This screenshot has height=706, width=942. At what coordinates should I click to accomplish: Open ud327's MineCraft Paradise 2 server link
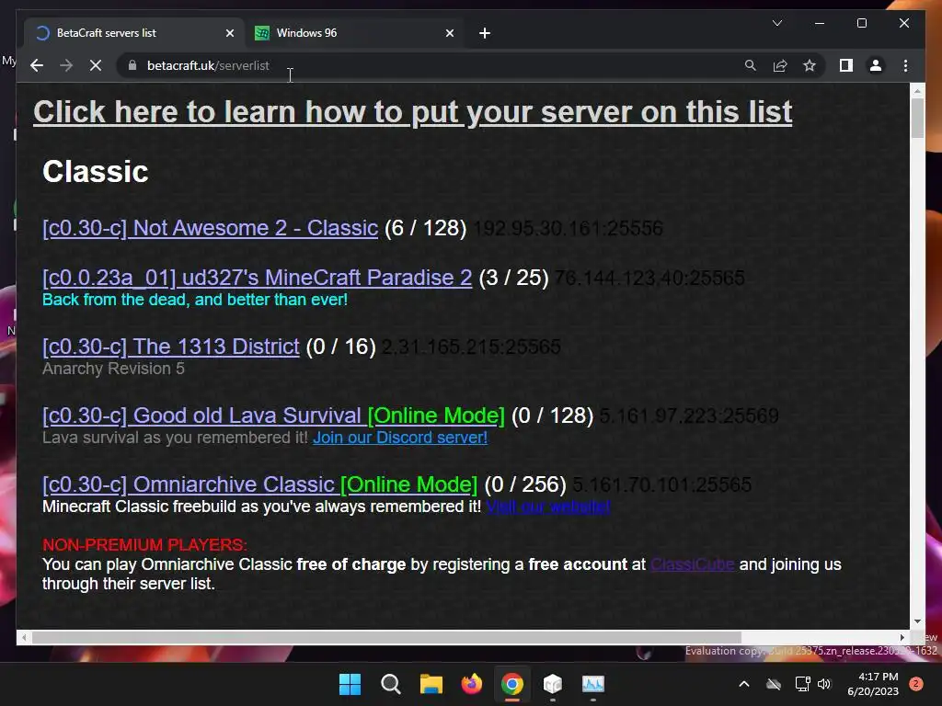coord(258,278)
